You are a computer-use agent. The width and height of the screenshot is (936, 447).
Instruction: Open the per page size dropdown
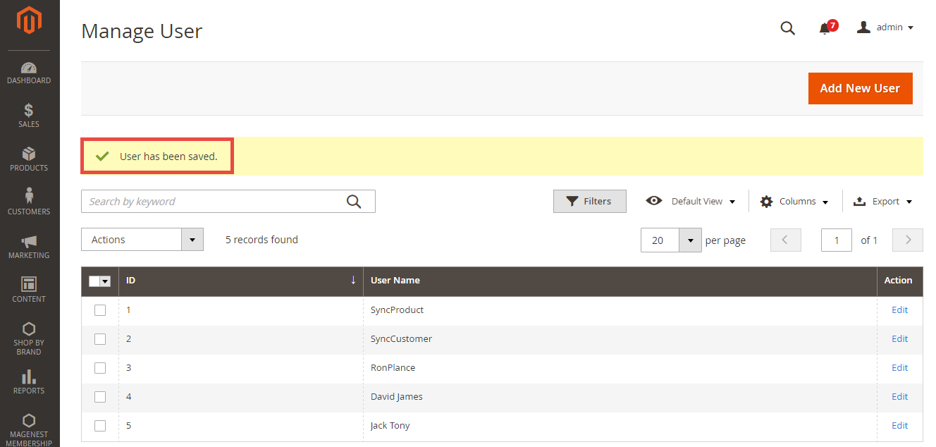(x=690, y=240)
